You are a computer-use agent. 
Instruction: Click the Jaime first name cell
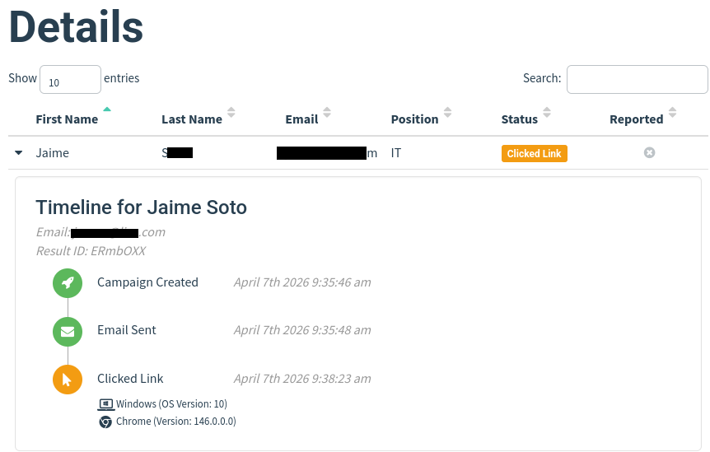(53, 153)
